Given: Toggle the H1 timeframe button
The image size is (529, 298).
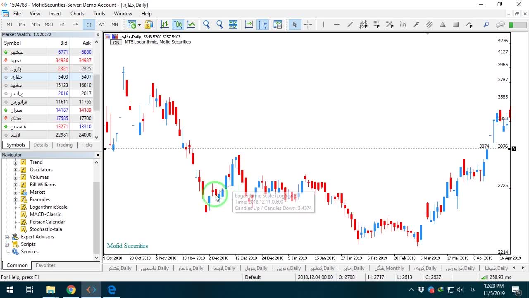Looking at the screenshot, I should pos(62,24).
